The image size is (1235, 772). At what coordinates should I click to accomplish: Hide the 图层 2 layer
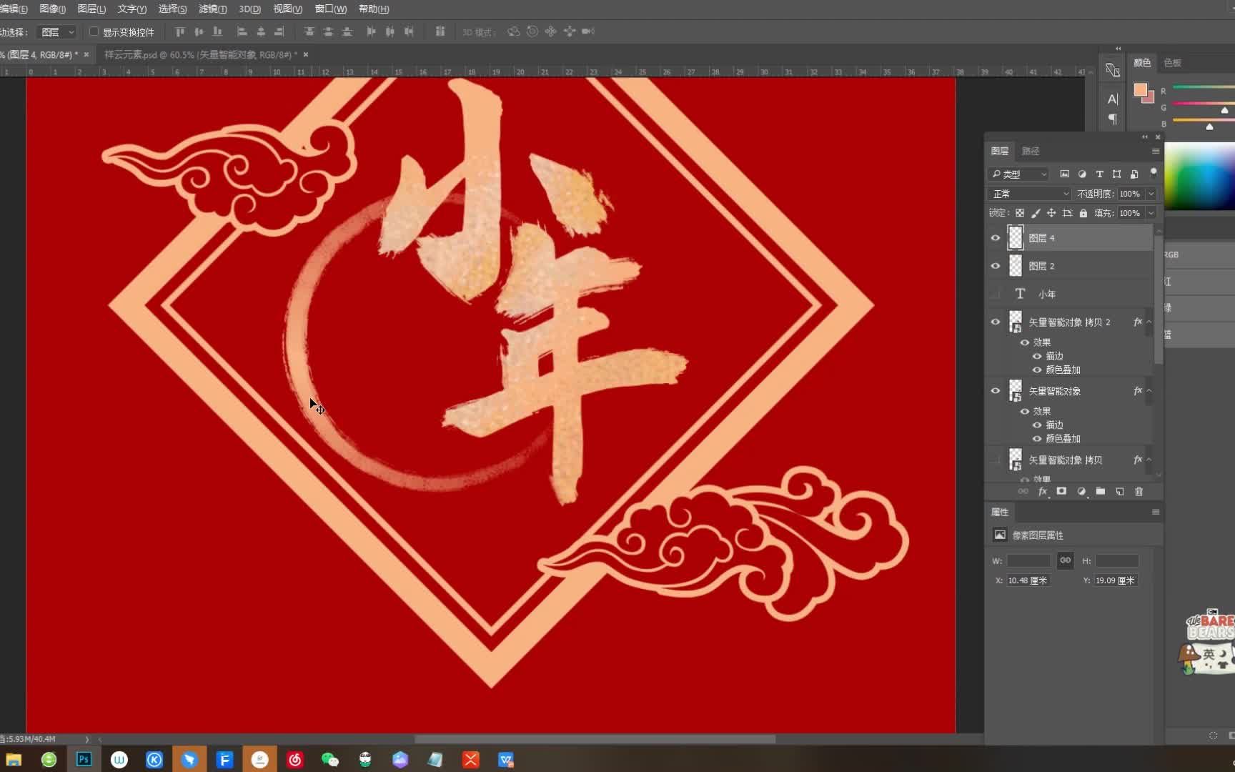(x=996, y=265)
